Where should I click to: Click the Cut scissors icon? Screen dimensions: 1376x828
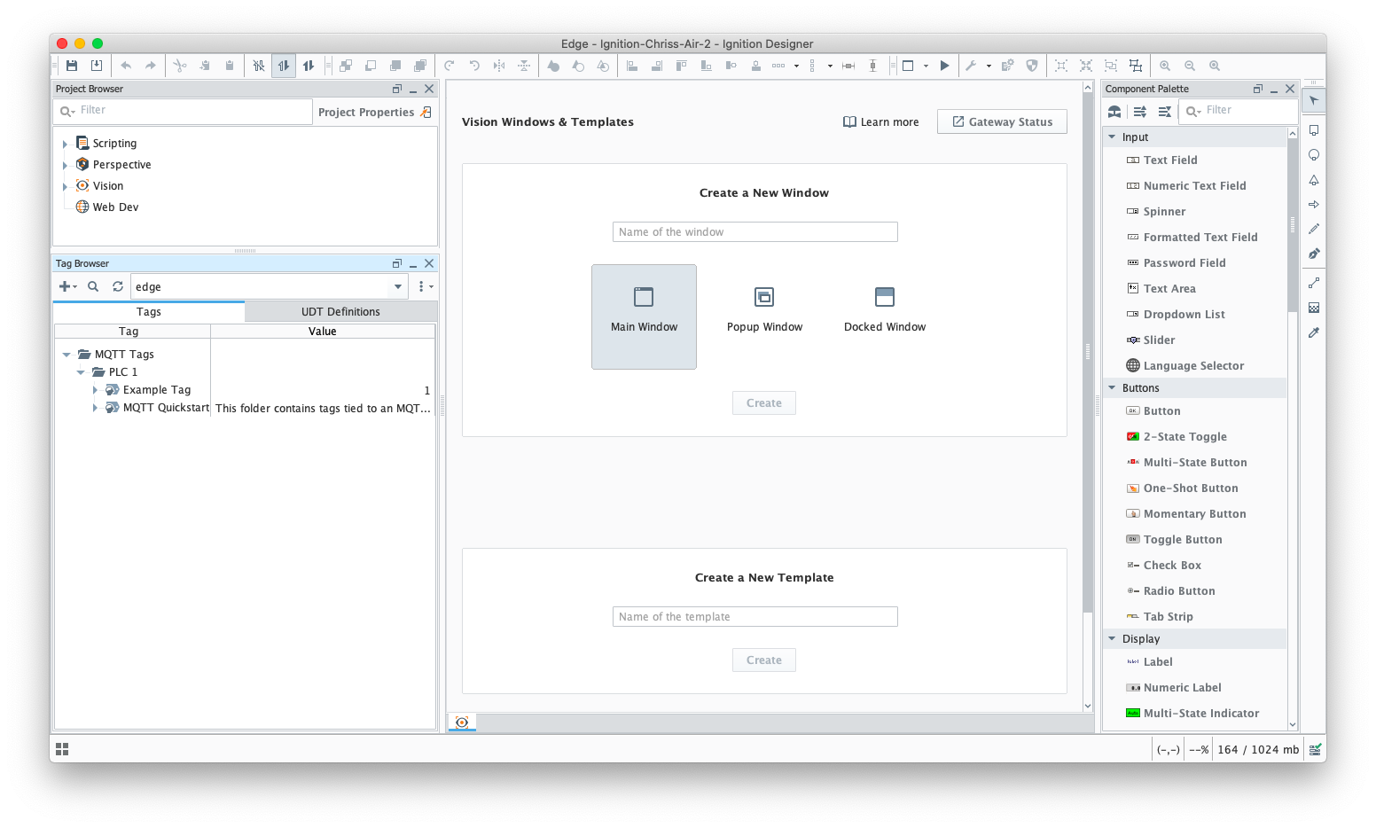180,66
